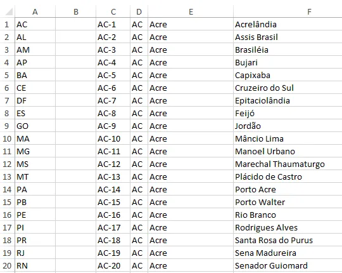Click cell containing Cruzeiro do Sul
Screen dimensions: 342x273
[x=288, y=88]
